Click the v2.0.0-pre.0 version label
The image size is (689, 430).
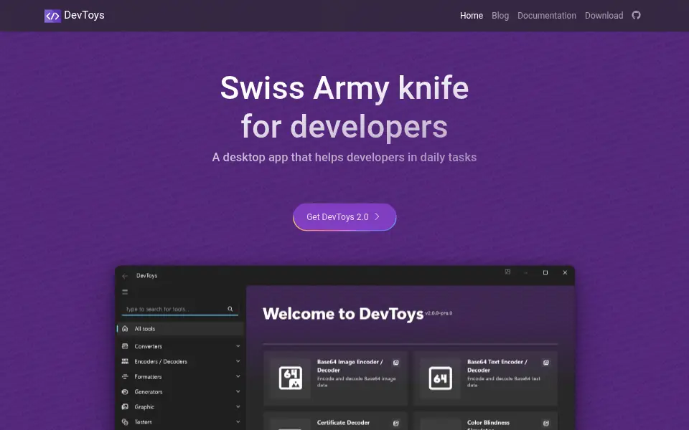click(439, 313)
